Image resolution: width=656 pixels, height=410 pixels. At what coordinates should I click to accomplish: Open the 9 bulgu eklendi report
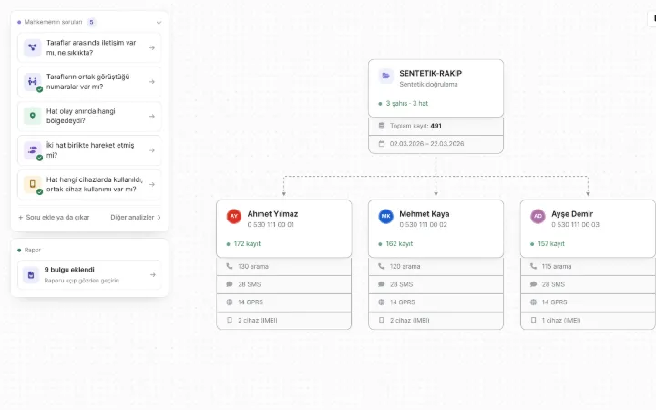click(x=89, y=275)
